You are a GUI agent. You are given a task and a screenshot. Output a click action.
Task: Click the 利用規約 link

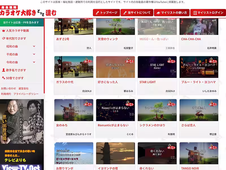pyautogui.click(x=5, y=93)
